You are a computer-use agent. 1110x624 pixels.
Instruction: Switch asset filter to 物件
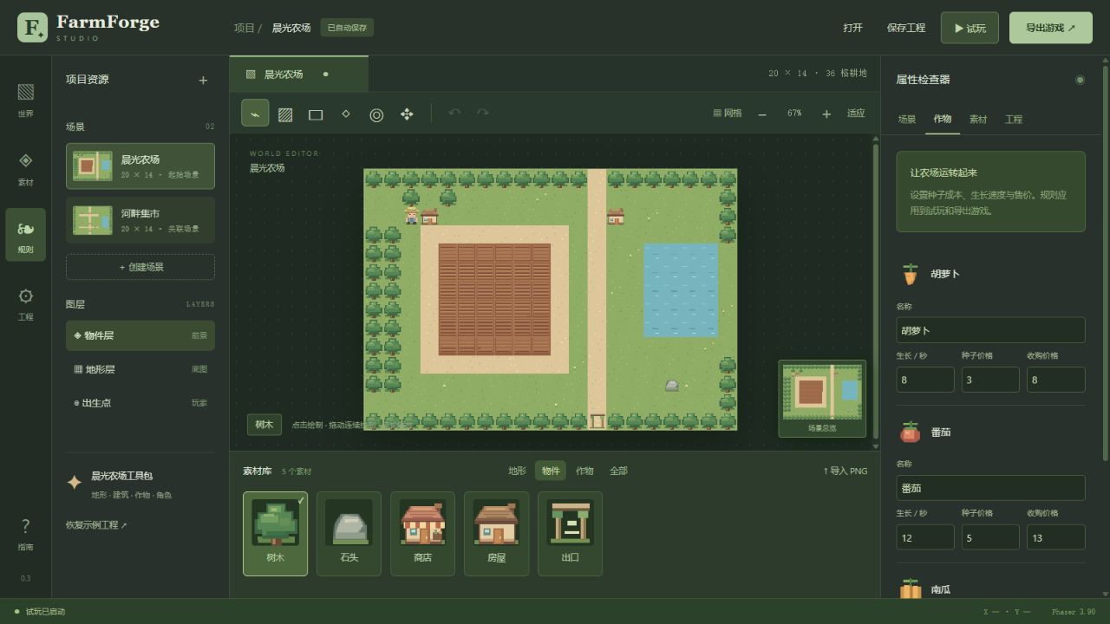click(551, 471)
